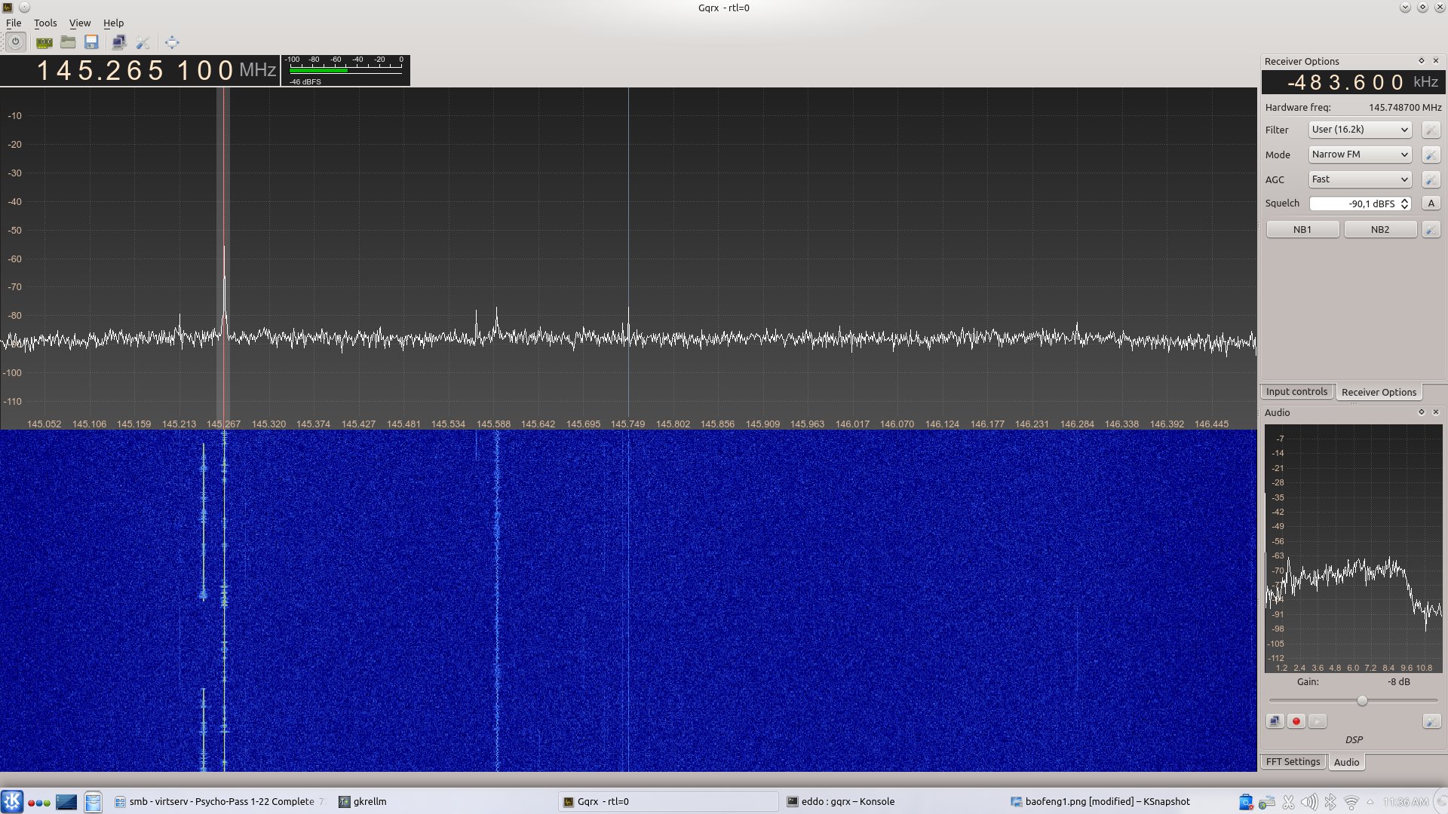The width and height of the screenshot is (1448, 814).
Task: Open the AGC dropdown set to Fast
Action: pyautogui.click(x=1359, y=179)
